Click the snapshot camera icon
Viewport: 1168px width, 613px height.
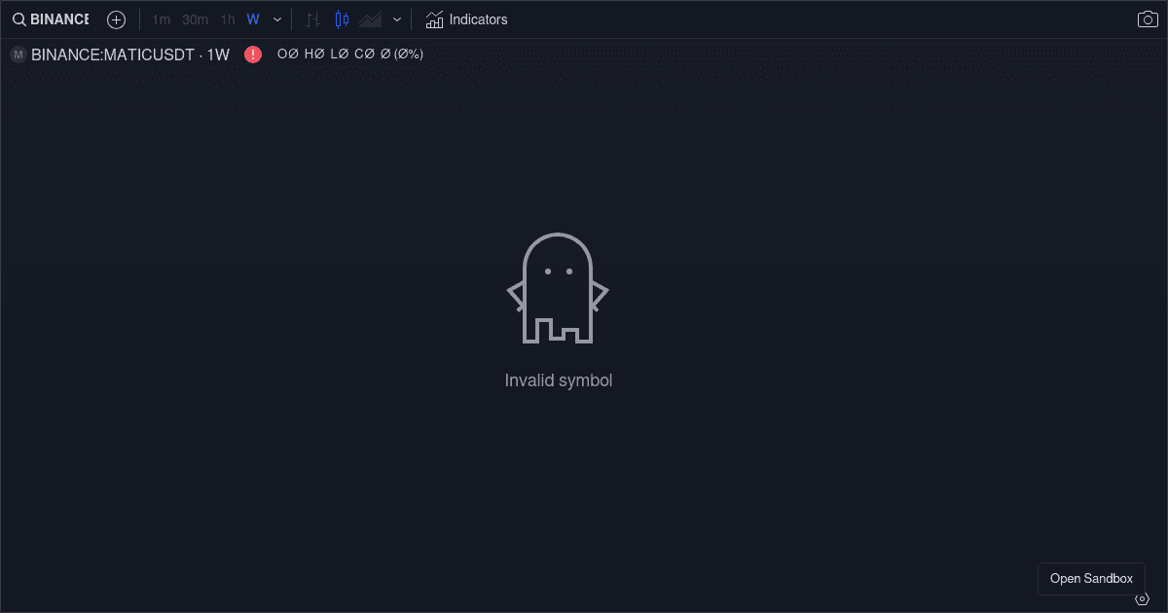point(1147,18)
